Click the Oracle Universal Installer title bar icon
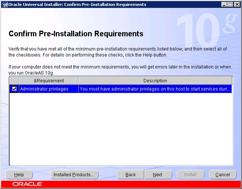The height and width of the screenshot is (189, 242). click(x=4, y=4)
